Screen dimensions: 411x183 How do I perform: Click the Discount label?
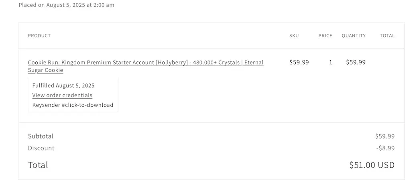[x=41, y=148]
